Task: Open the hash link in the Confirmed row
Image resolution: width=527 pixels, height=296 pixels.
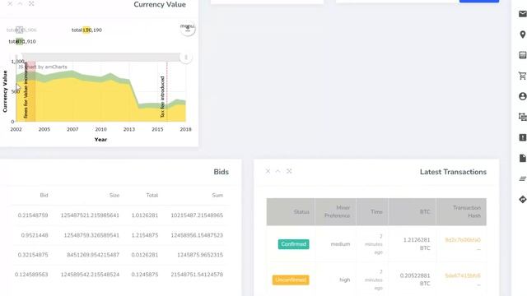Action: pyautogui.click(x=463, y=240)
